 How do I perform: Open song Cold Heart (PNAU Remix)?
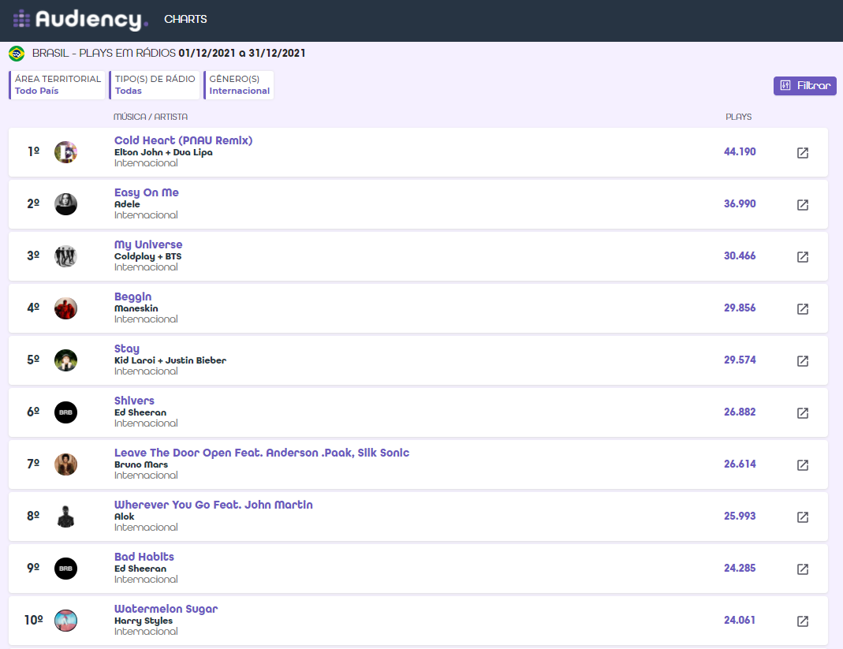pos(183,140)
